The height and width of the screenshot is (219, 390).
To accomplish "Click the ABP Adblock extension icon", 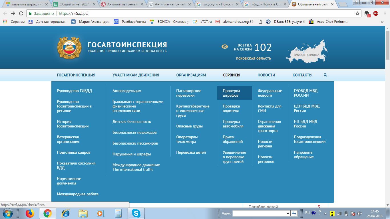I will (x=376, y=13).
